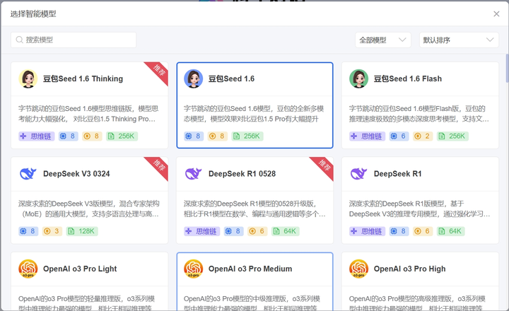Click the 推荐 ribbon on DeepSeek R1 0528
This screenshot has width=509, height=311.
tap(324, 166)
